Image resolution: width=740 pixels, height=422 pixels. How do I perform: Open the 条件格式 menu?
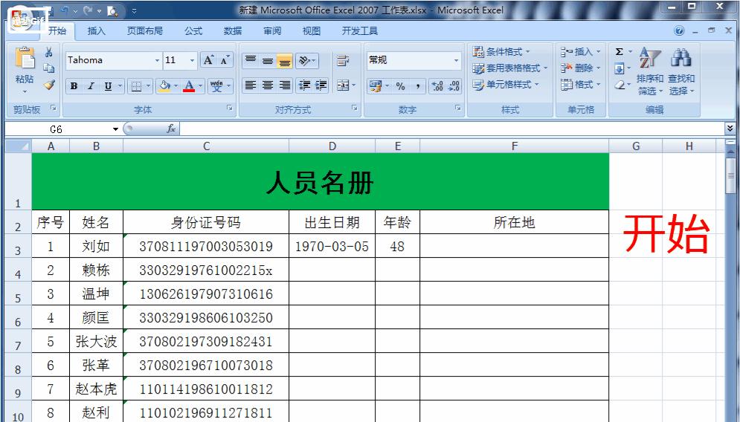point(502,51)
